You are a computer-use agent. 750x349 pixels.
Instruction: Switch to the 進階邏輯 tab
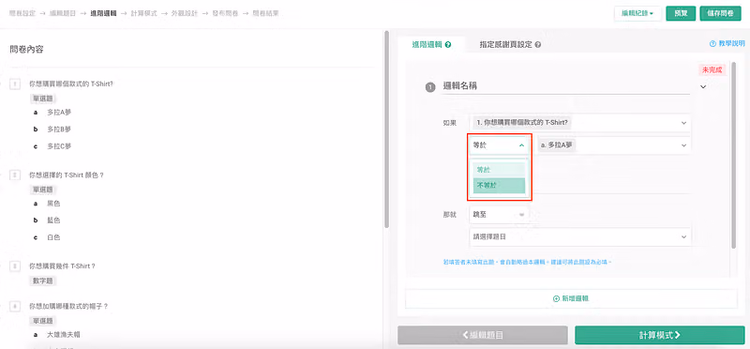(x=431, y=45)
